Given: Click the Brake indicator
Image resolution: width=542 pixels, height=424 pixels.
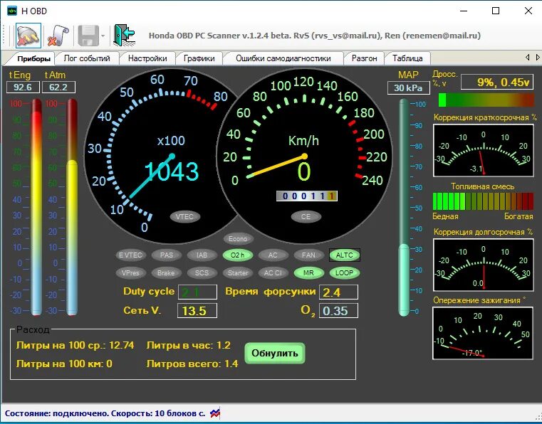Looking at the screenshot, I should point(166,272).
